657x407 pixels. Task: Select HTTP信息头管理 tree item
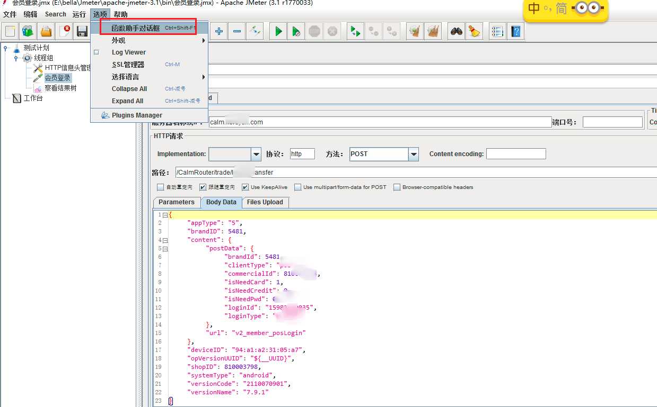[68, 68]
